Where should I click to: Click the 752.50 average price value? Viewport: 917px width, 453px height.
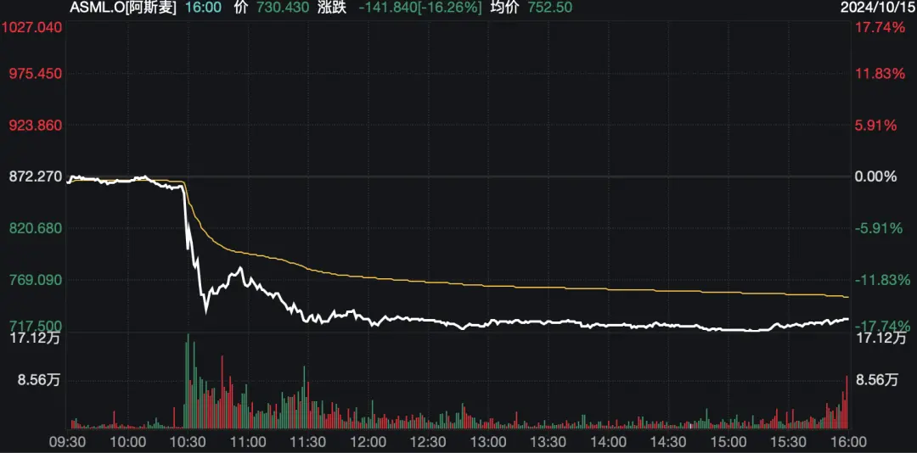[549, 8]
